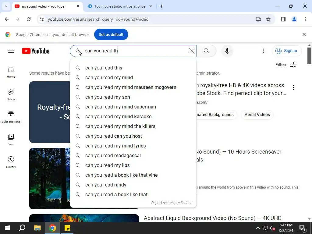Choose the last suggestion 'a book like that'

(x=133, y=195)
